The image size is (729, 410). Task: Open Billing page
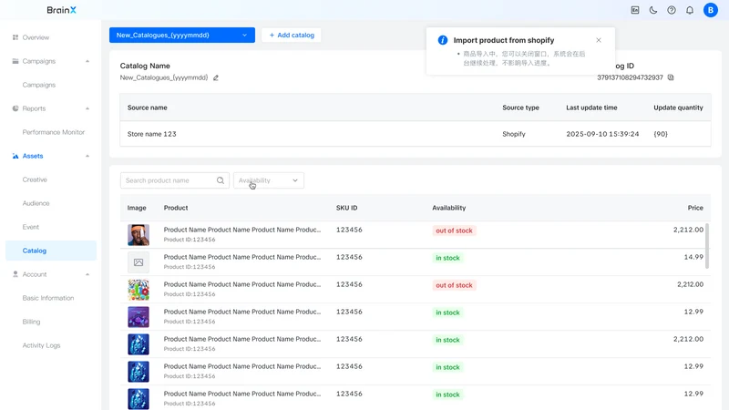31,322
